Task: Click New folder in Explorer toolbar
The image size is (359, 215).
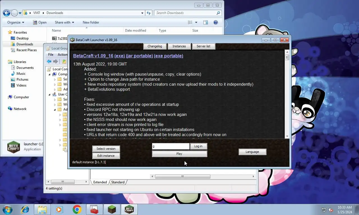Action: [91, 22]
